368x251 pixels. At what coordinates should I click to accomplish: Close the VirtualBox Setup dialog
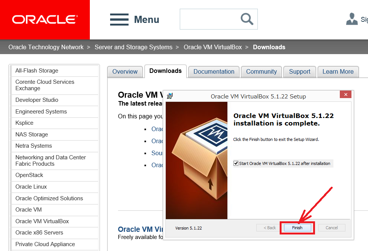pyautogui.click(x=345, y=95)
